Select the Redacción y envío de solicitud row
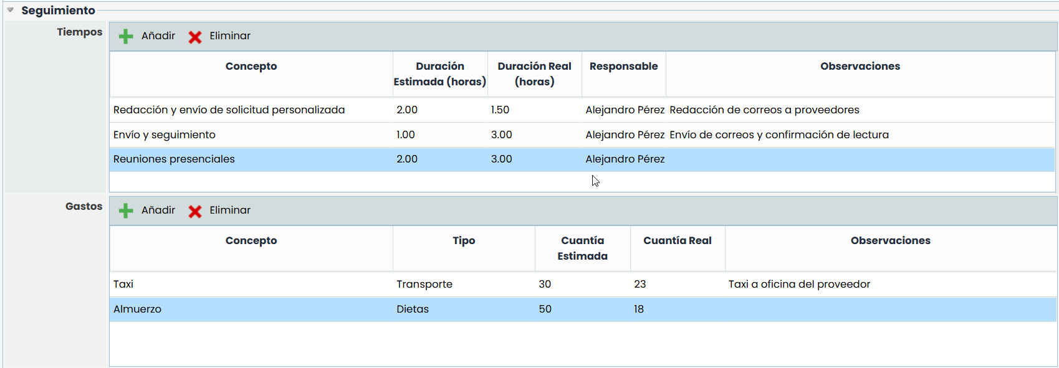Screen dimensions: 1059x368 pos(229,110)
